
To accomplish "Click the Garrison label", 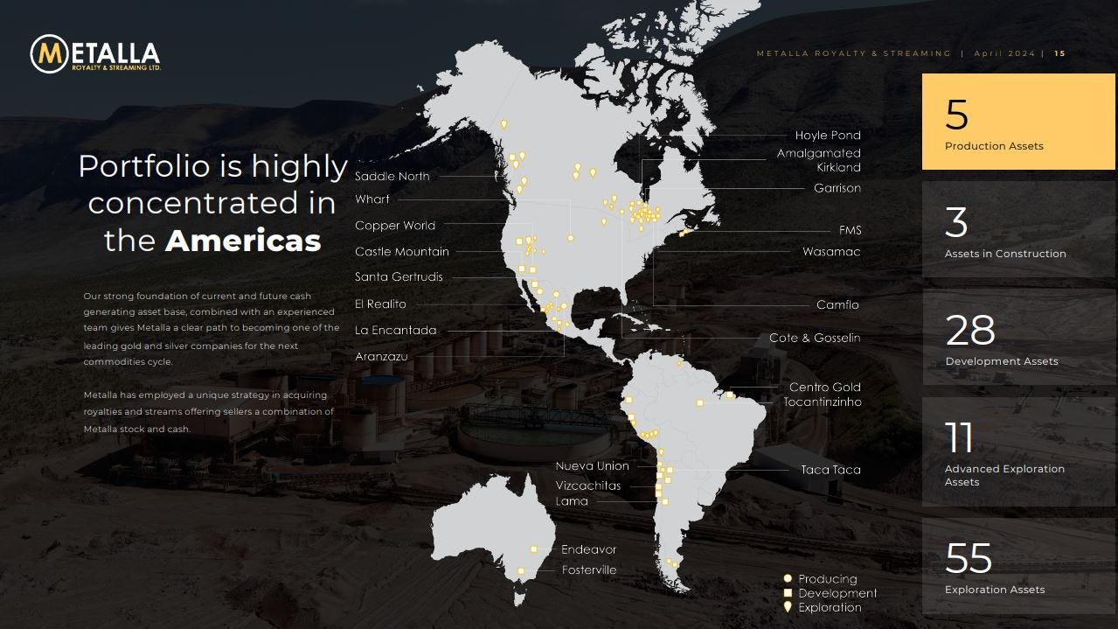I will click(837, 188).
